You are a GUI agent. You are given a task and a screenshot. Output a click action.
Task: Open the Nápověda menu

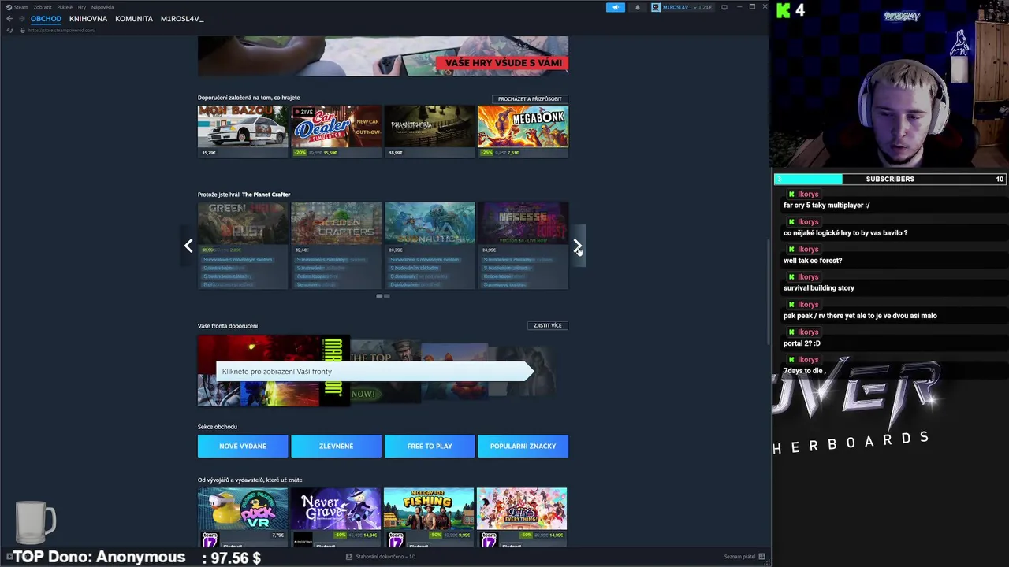[102, 7]
